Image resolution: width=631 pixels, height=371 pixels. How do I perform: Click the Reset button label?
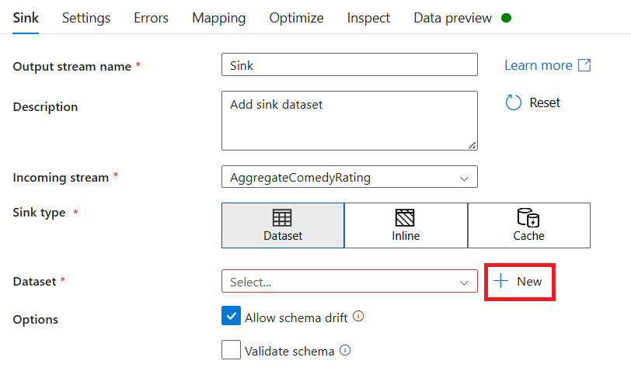pos(545,102)
